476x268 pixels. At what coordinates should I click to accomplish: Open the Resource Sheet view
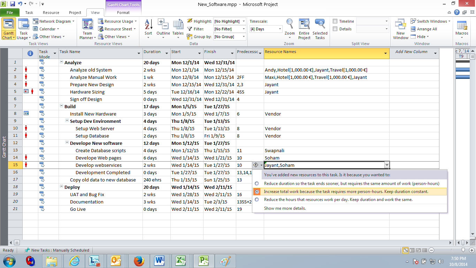point(116,29)
